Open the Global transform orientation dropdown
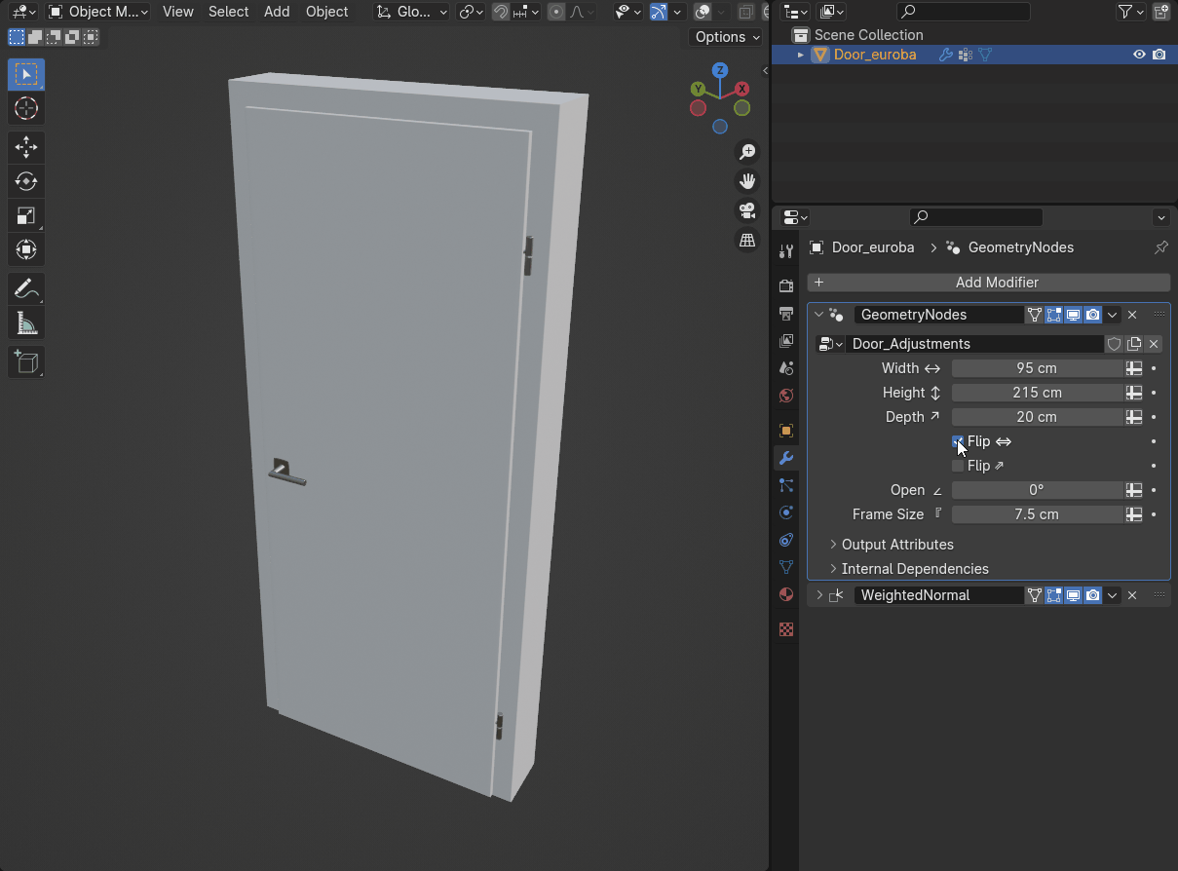Image resolution: width=1178 pixels, height=871 pixels. click(x=410, y=12)
